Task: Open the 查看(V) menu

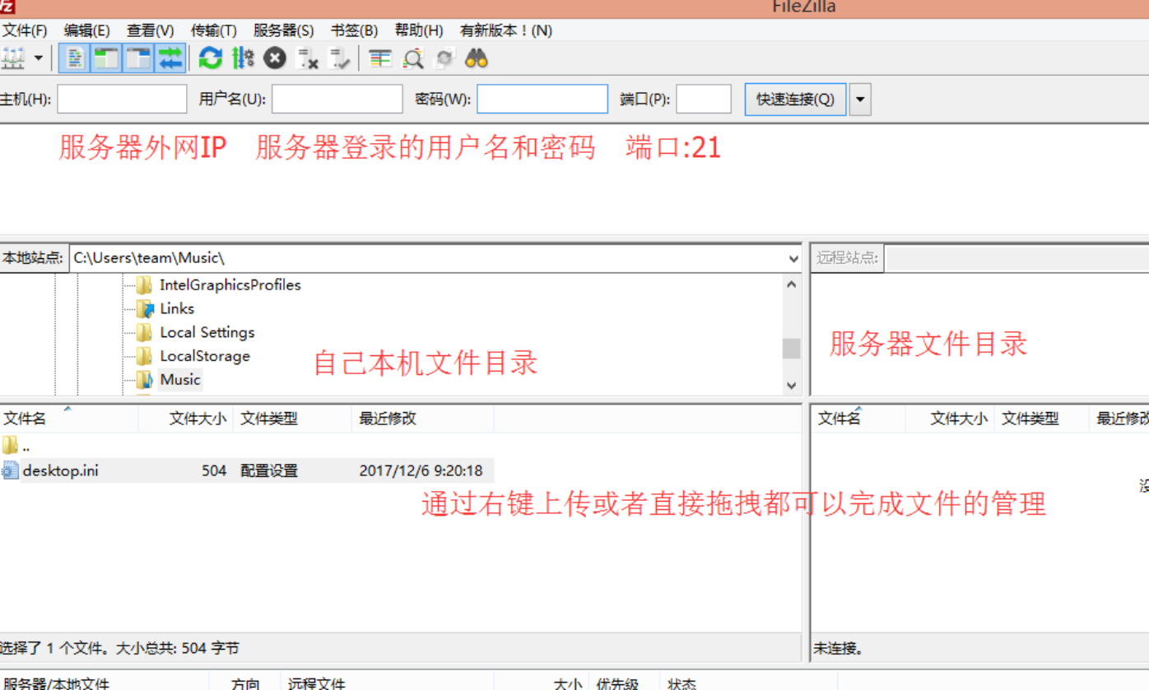Action: (x=151, y=30)
